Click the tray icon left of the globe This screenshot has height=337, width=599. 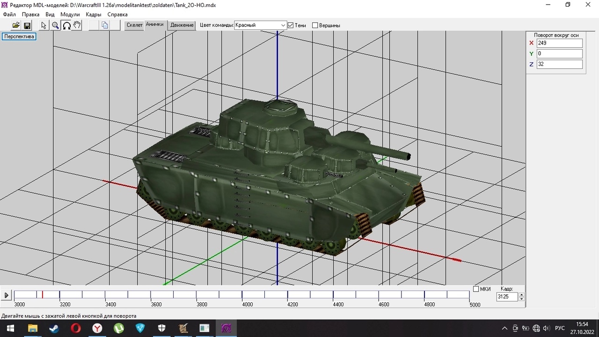[x=526, y=328]
